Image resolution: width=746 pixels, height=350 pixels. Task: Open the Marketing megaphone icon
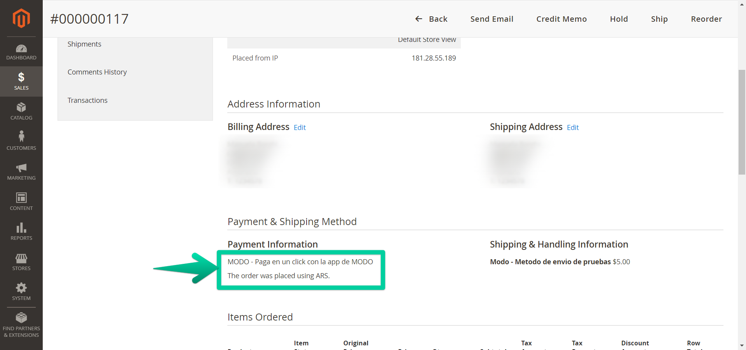[21, 168]
